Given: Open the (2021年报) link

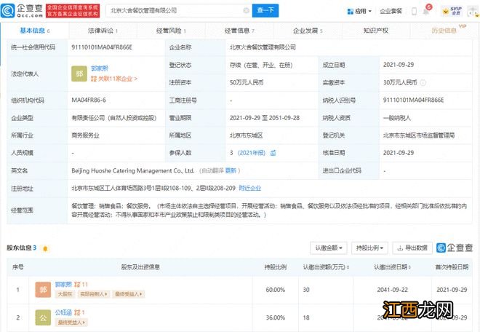Looking at the screenshot, I should pyautogui.click(x=252, y=153).
